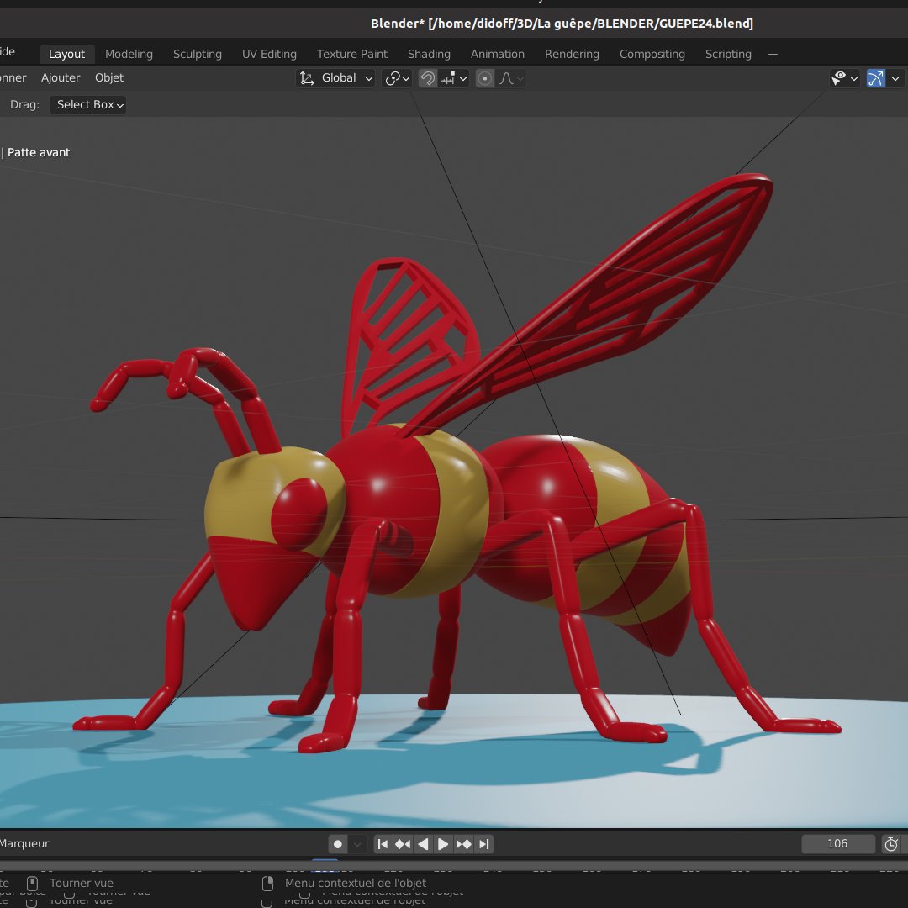Viewport: 908px width, 908px height.
Task: Toggle the snapping magnet icon
Action: [x=428, y=78]
